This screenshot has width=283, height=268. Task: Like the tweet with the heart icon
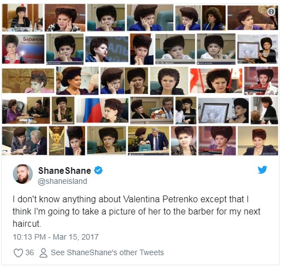click(x=18, y=252)
